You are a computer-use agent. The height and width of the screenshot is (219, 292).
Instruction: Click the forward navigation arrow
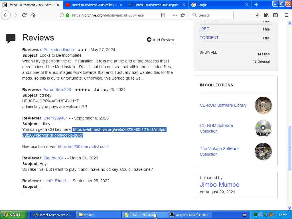[15, 15]
